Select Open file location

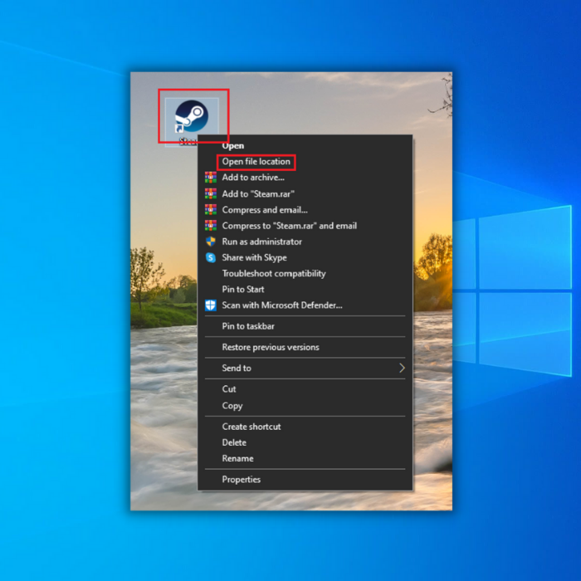(x=256, y=162)
